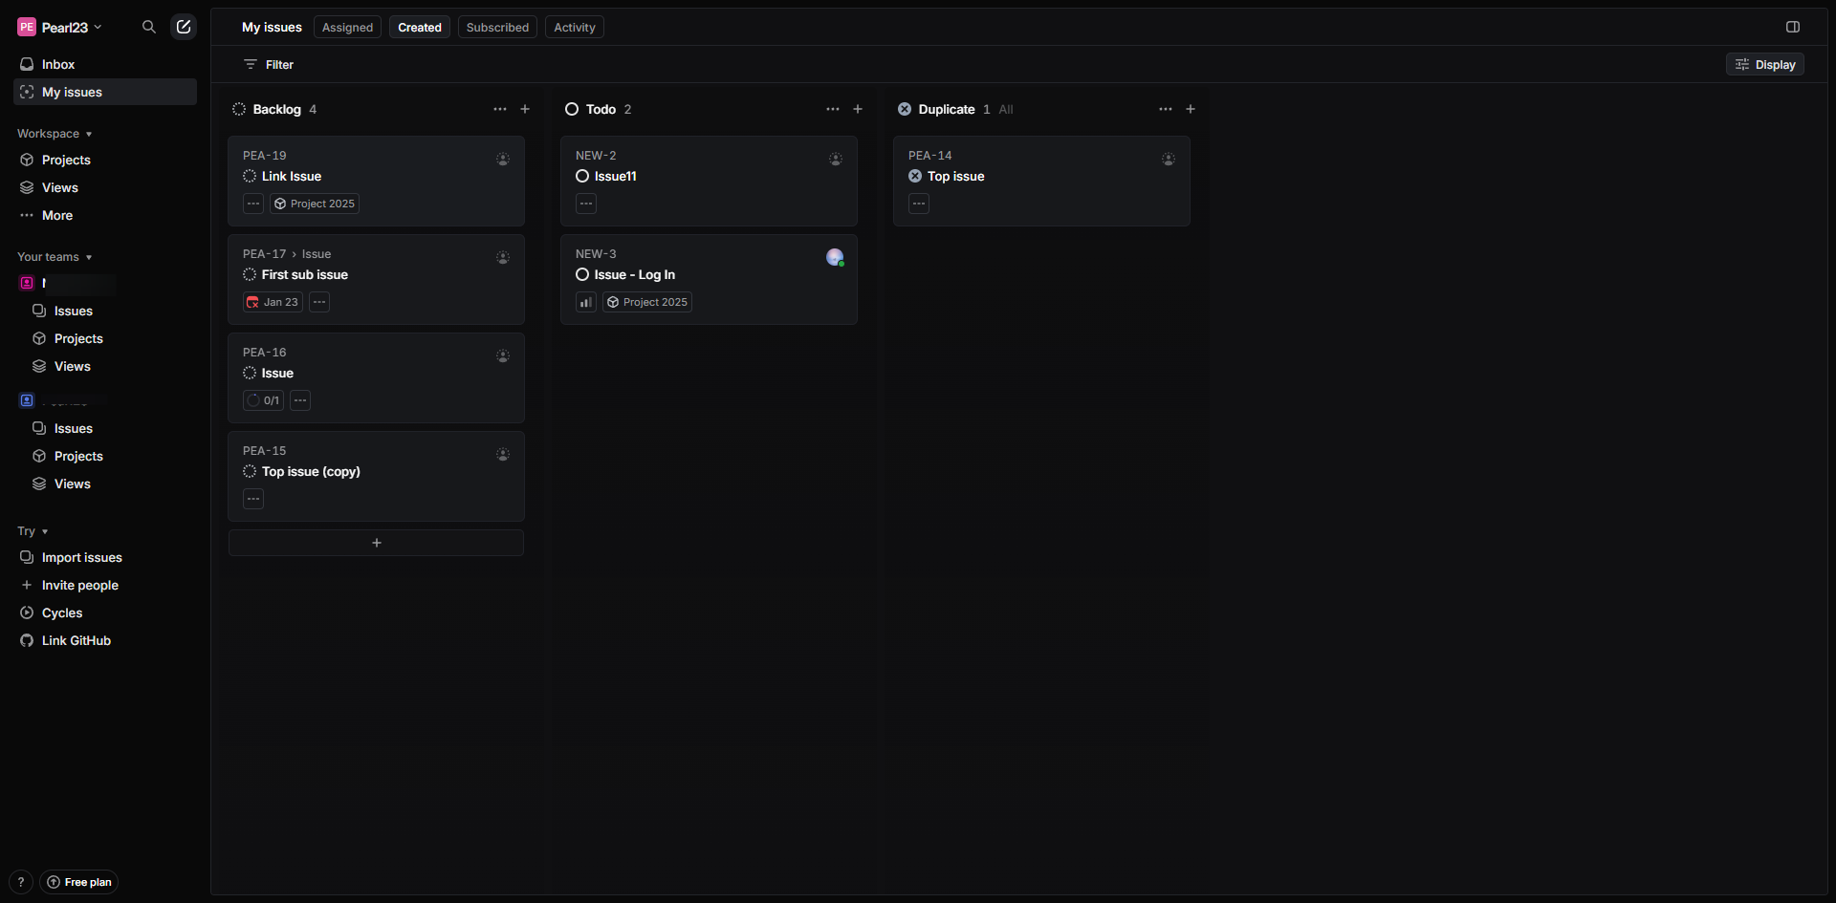This screenshot has width=1836, height=903.
Task: Click status circle on Issue11 card
Action: 582,176
